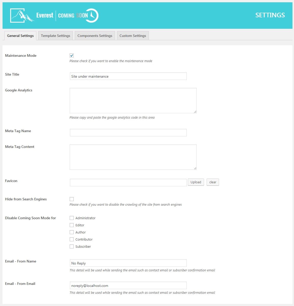Check the Contributor role checkbox
The width and height of the screenshot is (294, 306).
coord(72,239)
